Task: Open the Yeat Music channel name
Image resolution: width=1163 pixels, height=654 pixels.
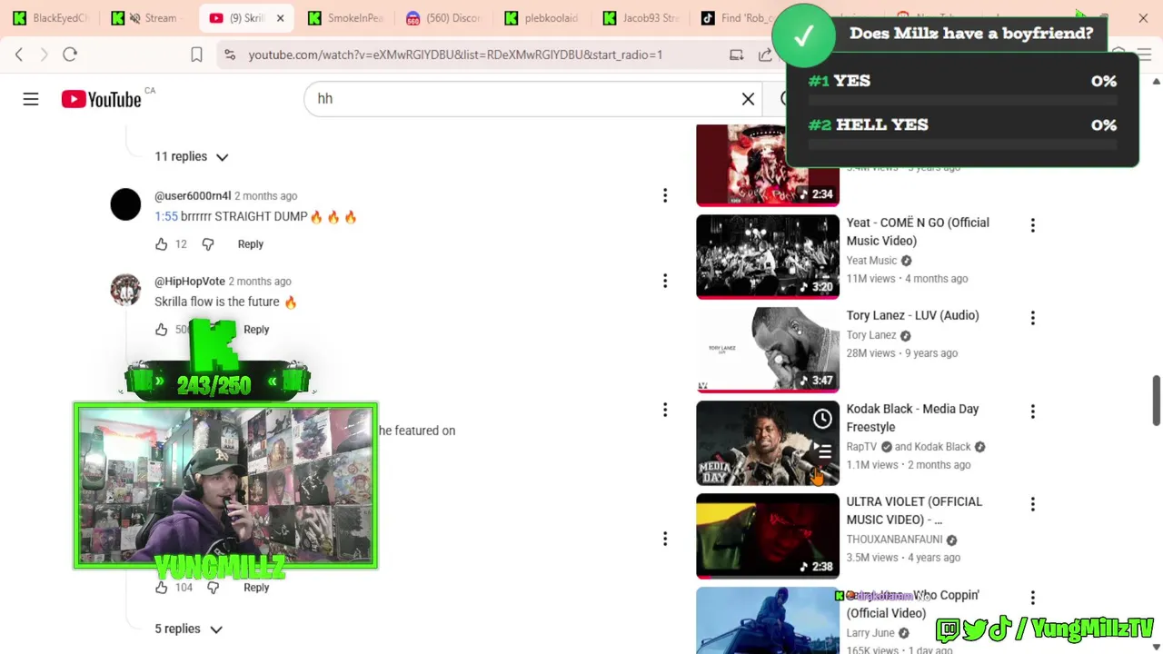Action: tap(871, 261)
